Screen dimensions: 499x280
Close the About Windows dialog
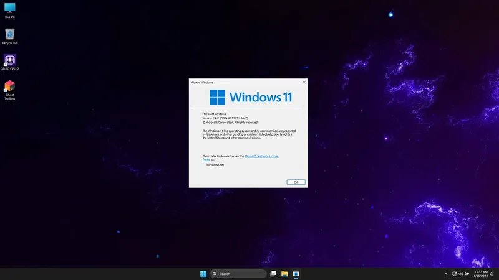point(304,82)
